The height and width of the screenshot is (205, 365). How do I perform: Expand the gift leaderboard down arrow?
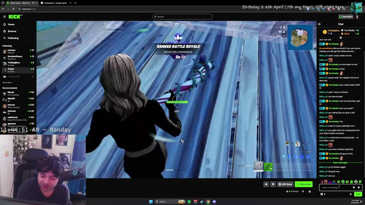click(x=340, y=38)
